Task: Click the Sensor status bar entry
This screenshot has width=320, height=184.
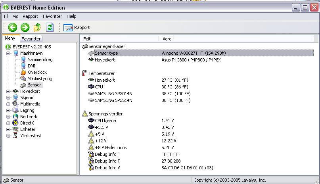Action: pos(13,180)
